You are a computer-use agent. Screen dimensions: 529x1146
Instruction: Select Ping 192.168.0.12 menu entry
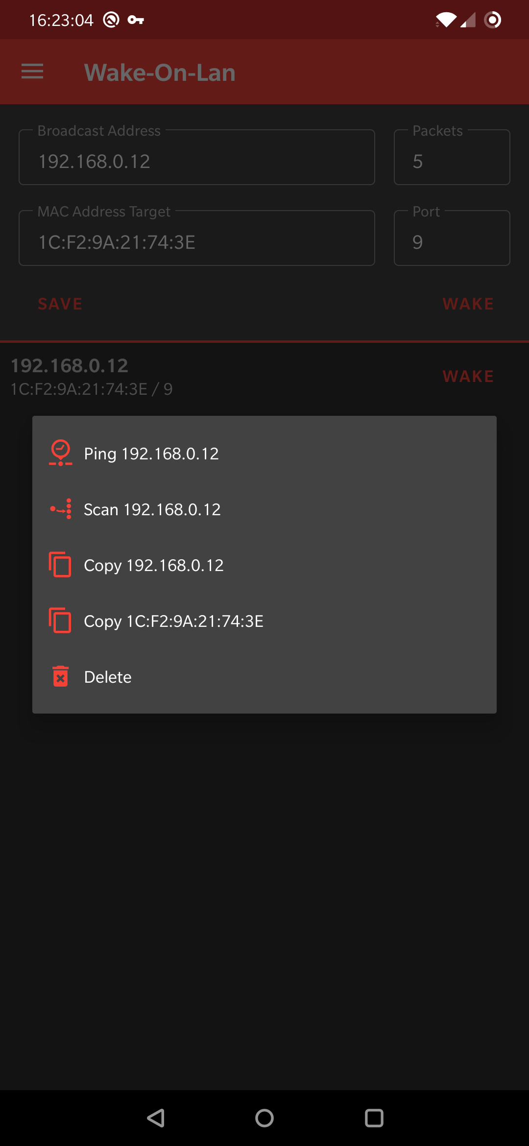(151, 454)
